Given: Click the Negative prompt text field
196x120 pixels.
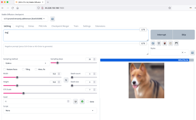Looking at the screenshot, I should (76, 49).
